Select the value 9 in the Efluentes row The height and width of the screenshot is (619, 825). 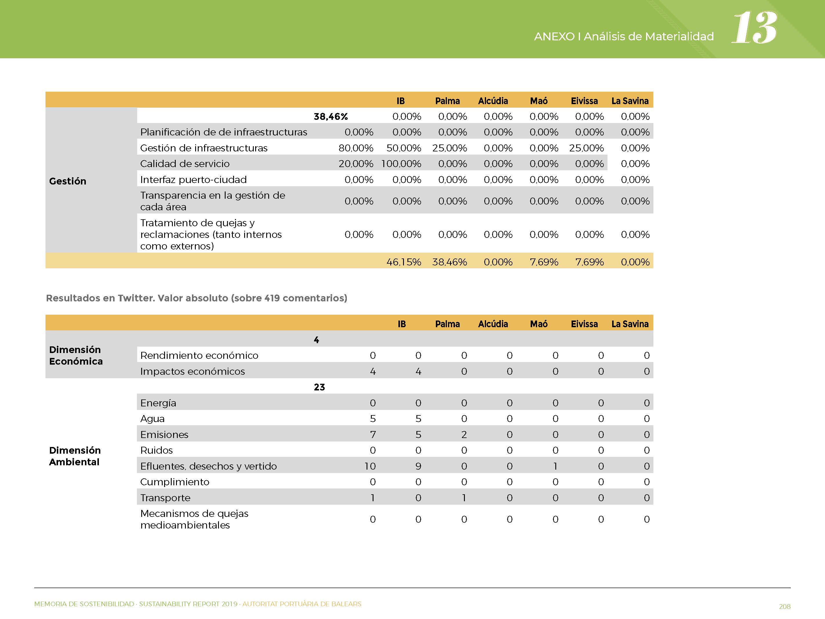418,466
